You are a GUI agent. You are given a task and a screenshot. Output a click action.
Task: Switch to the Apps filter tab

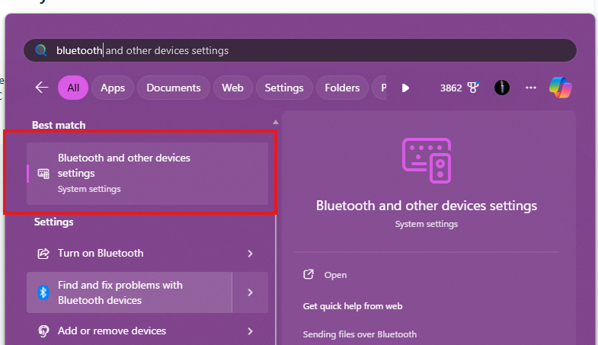[x=113, y=88]
